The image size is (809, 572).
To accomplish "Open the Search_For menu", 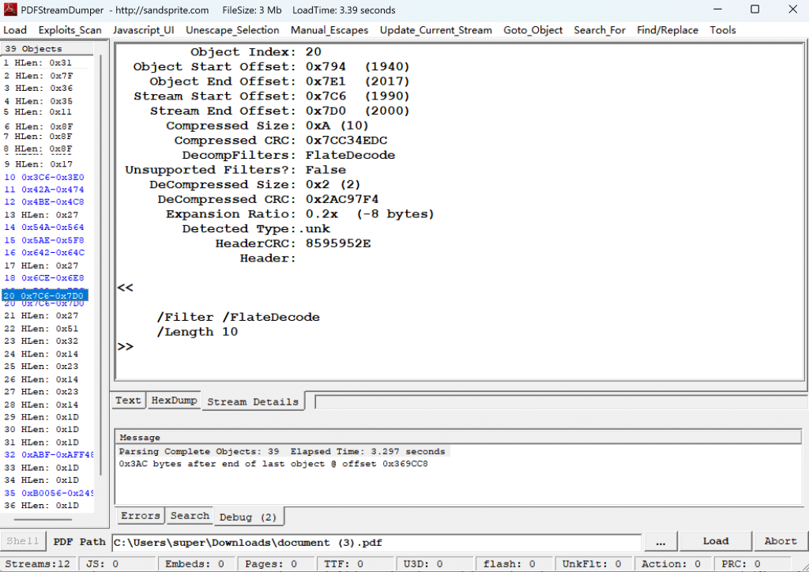I will 600,30.
